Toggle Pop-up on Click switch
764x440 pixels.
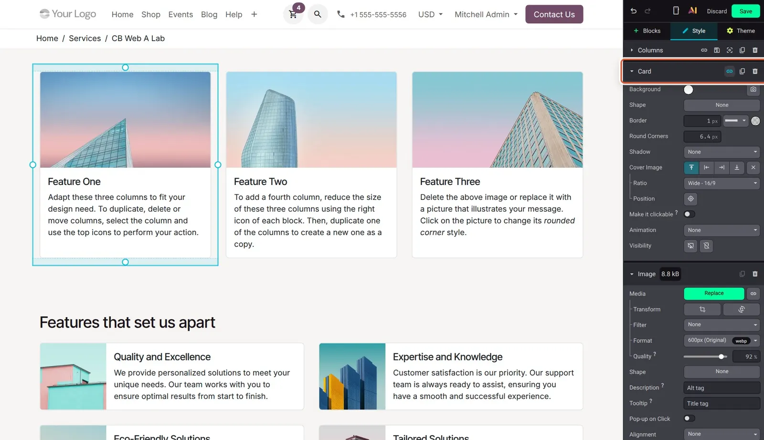coord(690,419)
